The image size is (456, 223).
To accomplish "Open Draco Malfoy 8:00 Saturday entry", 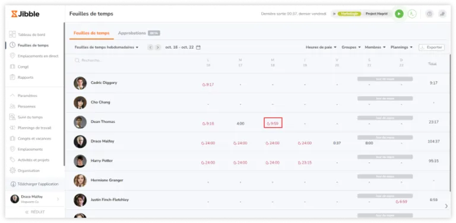I will pos(369,143).
